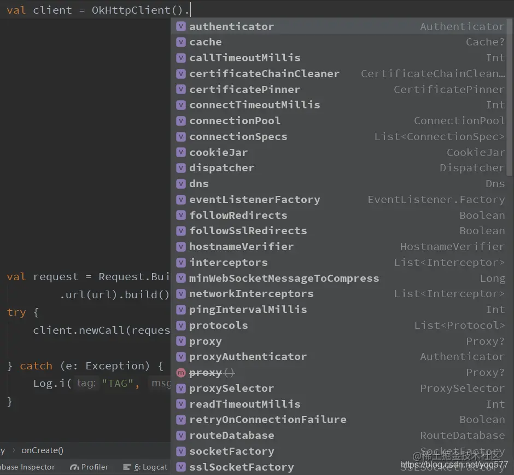The height and width of the screenshot is (475, 514).
Task: Click the variable icon beside dns
Action: 181,184
